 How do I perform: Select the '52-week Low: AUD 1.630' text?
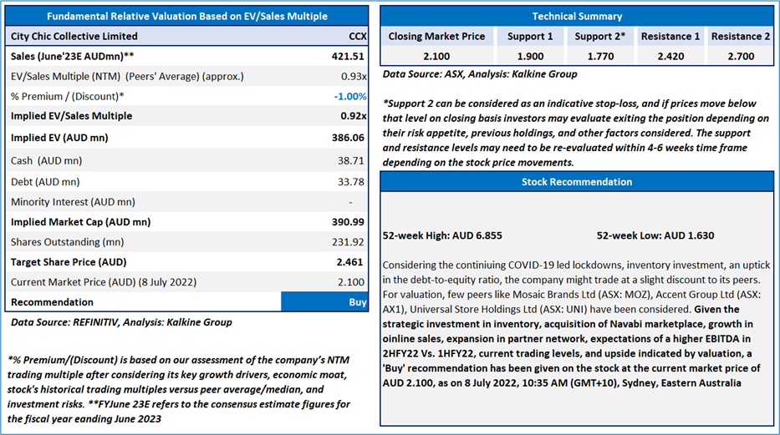[655, 235]
